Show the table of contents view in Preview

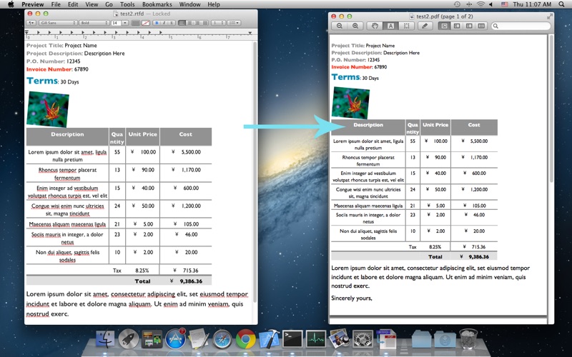[469, 26]
